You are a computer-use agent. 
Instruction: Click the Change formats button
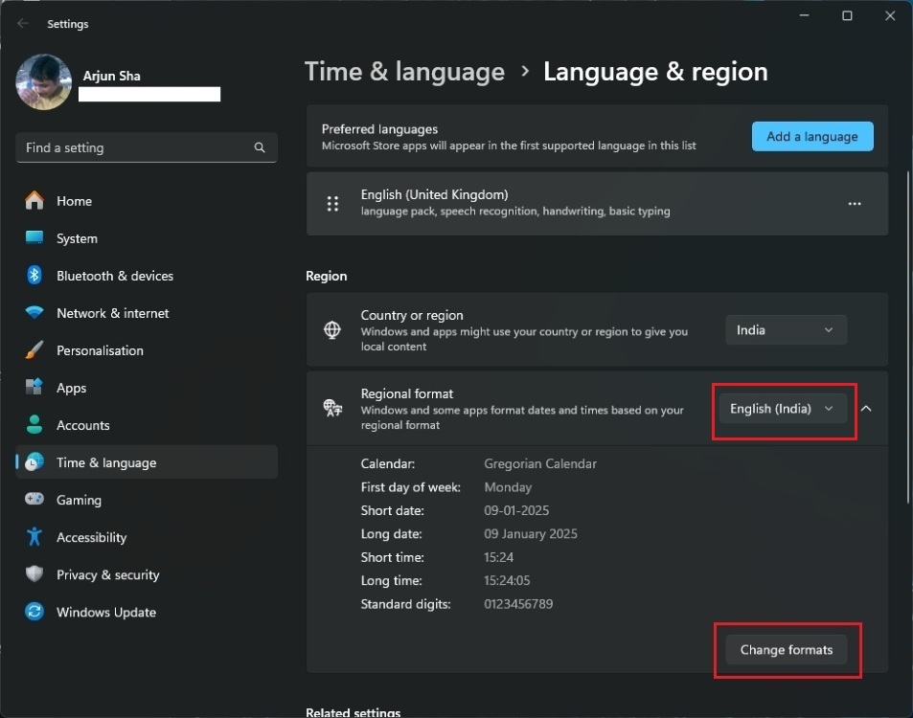(786, 649)
